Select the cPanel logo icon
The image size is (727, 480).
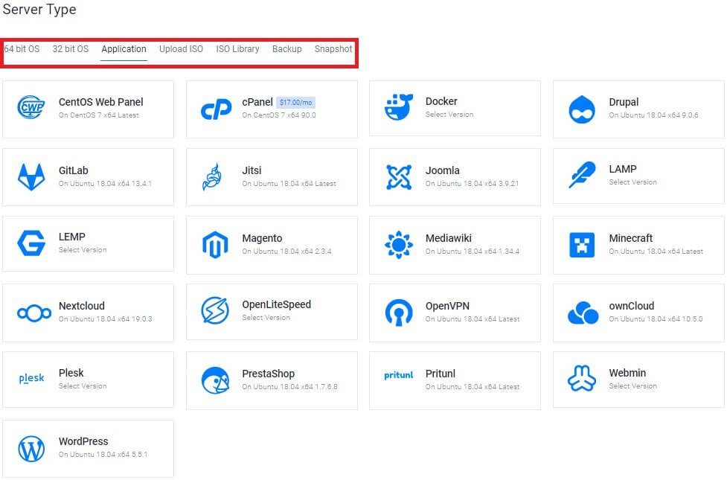[x=216, y=109]
